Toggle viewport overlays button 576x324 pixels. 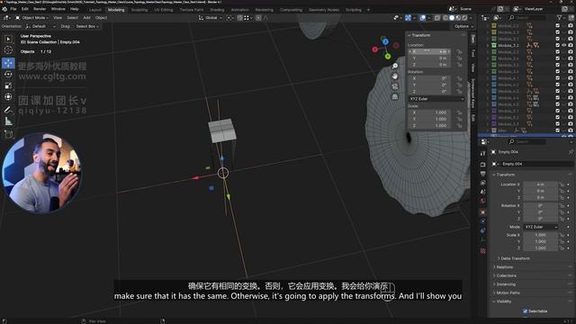pos(423,18)
